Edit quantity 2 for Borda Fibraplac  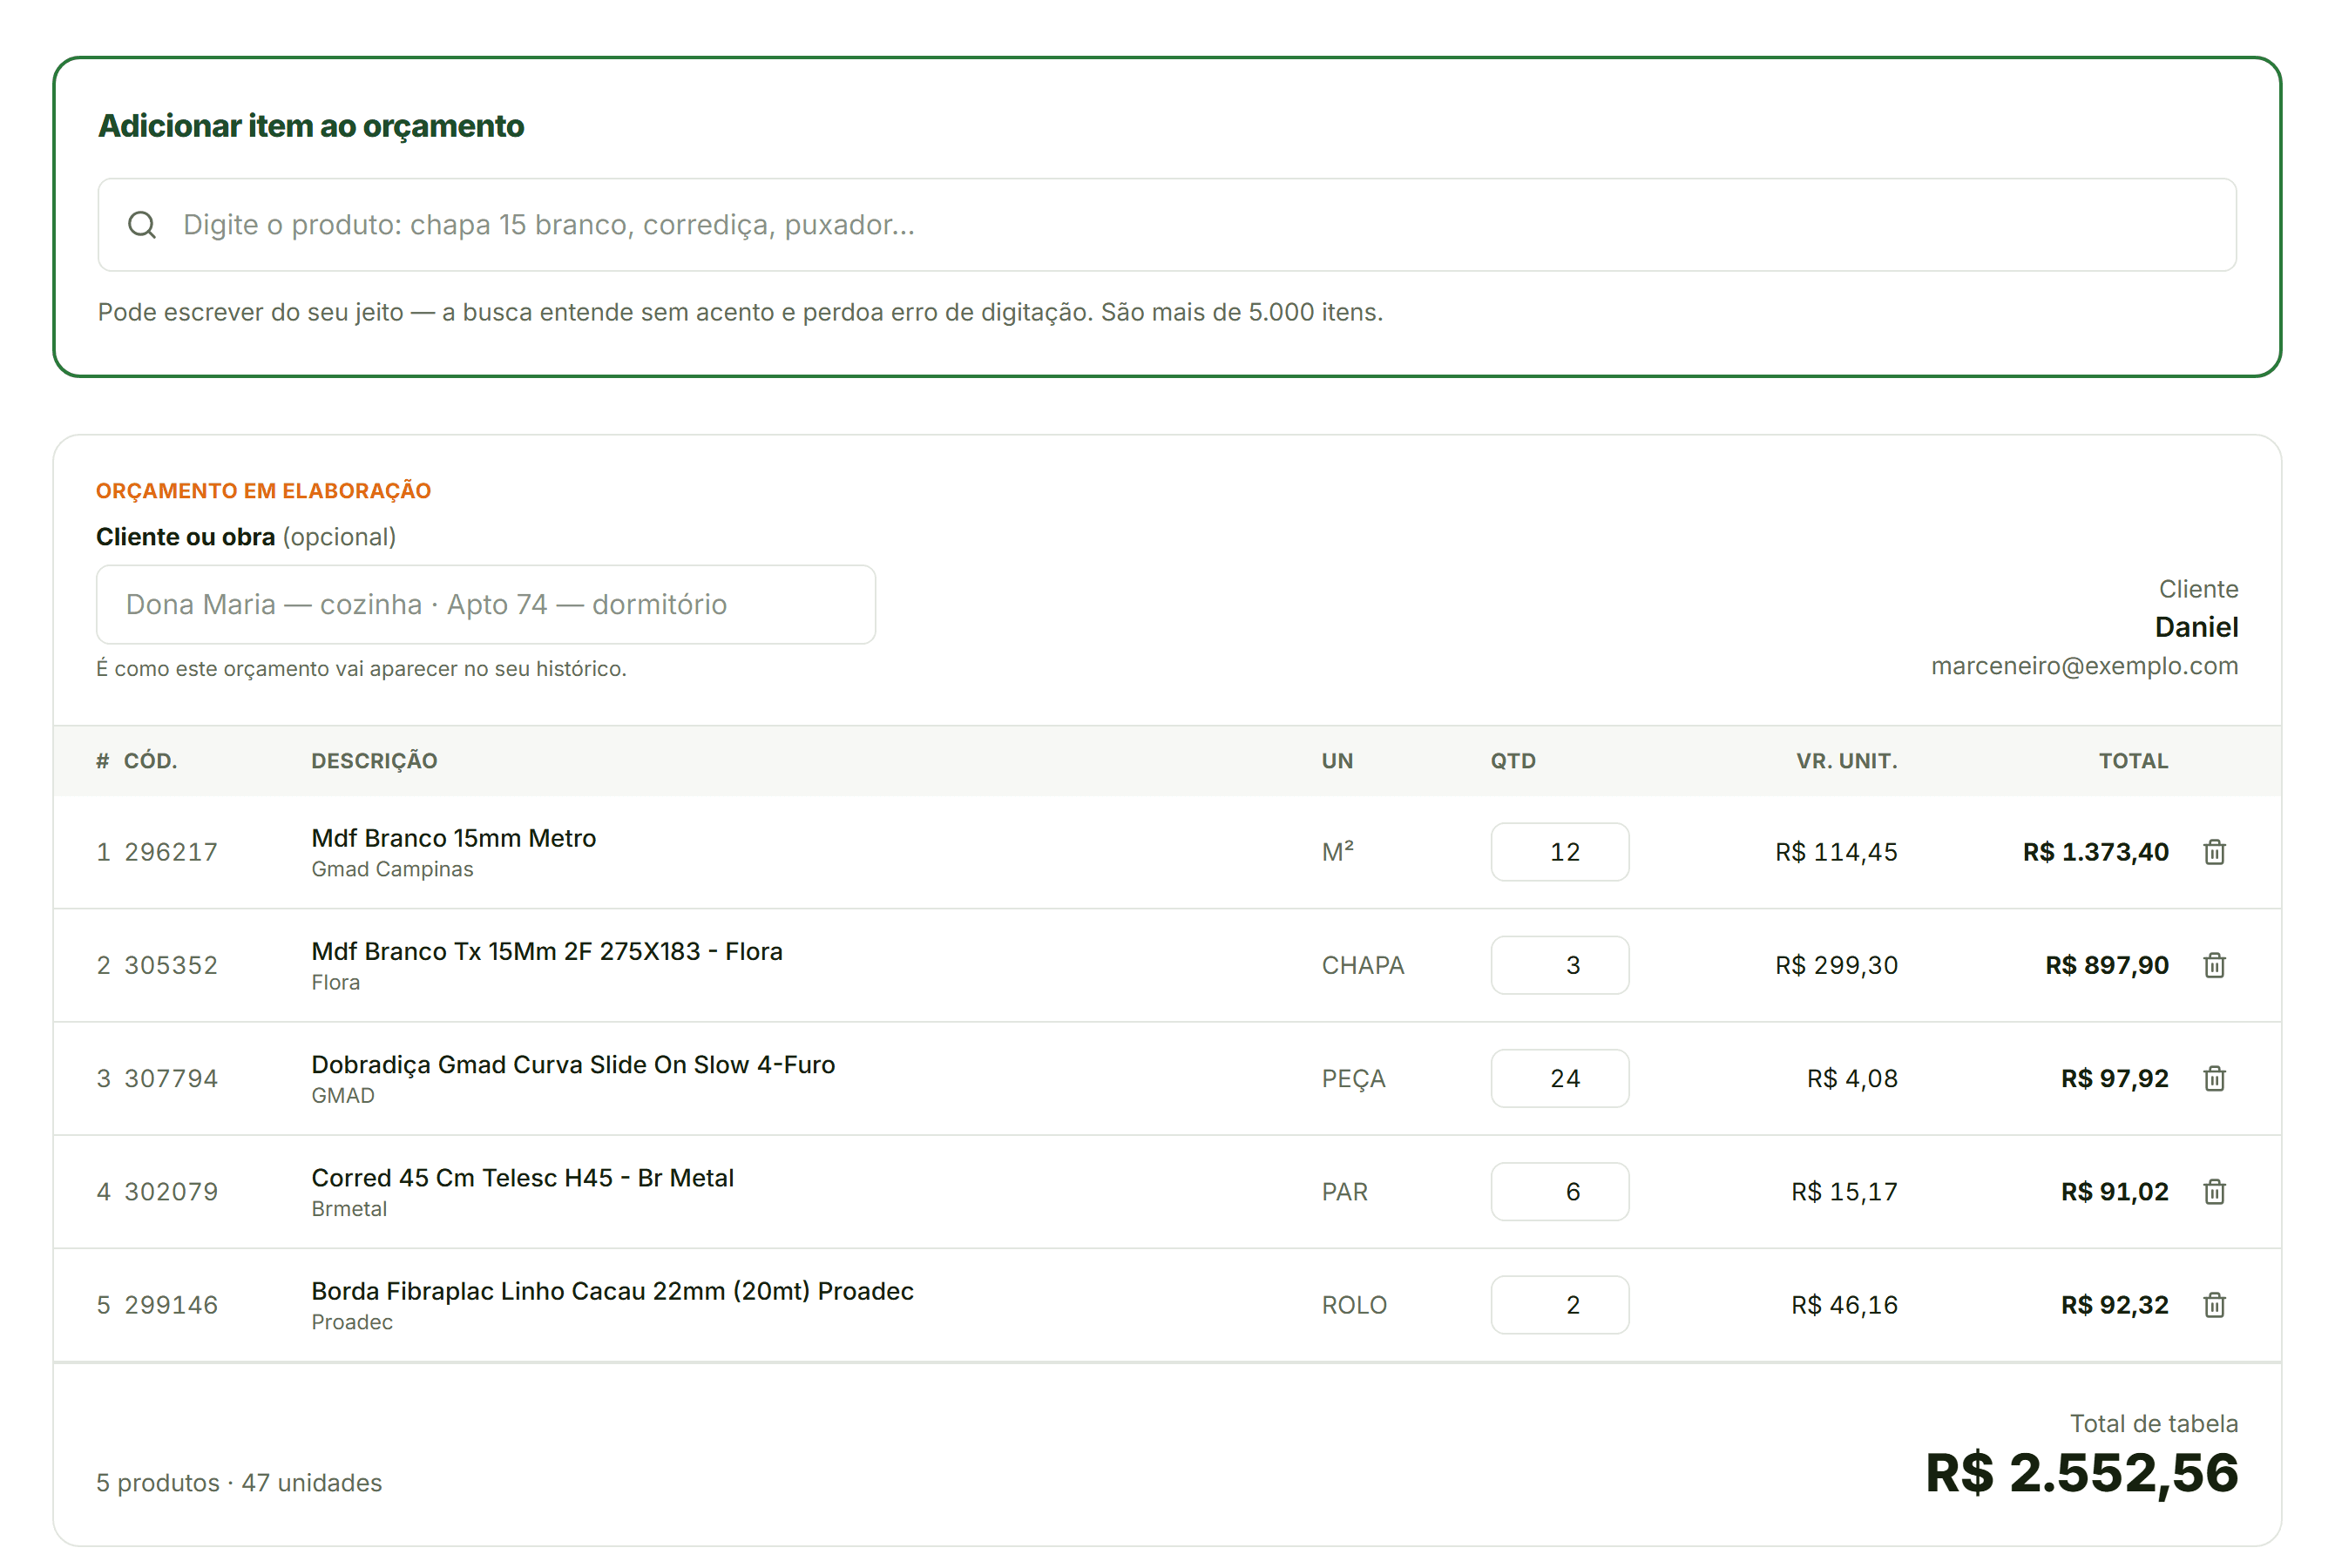pos(1559,1304)
